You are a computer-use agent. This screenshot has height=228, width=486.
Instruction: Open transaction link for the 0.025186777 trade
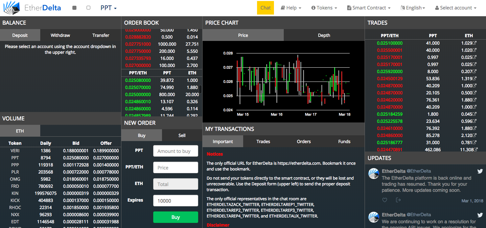tap(475, 142)
